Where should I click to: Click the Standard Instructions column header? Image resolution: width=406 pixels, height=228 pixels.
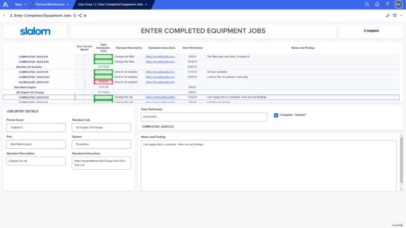(162, 48)
